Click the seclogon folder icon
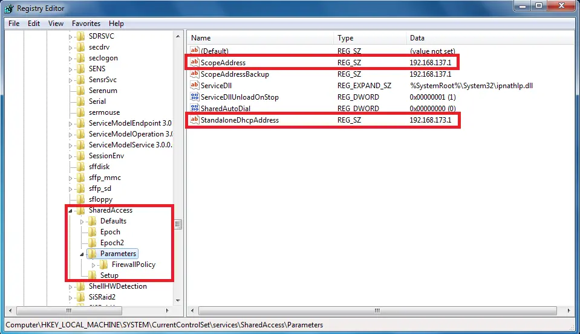The width and height of the screenshot is (580, 334). click(x=81, y=57)
